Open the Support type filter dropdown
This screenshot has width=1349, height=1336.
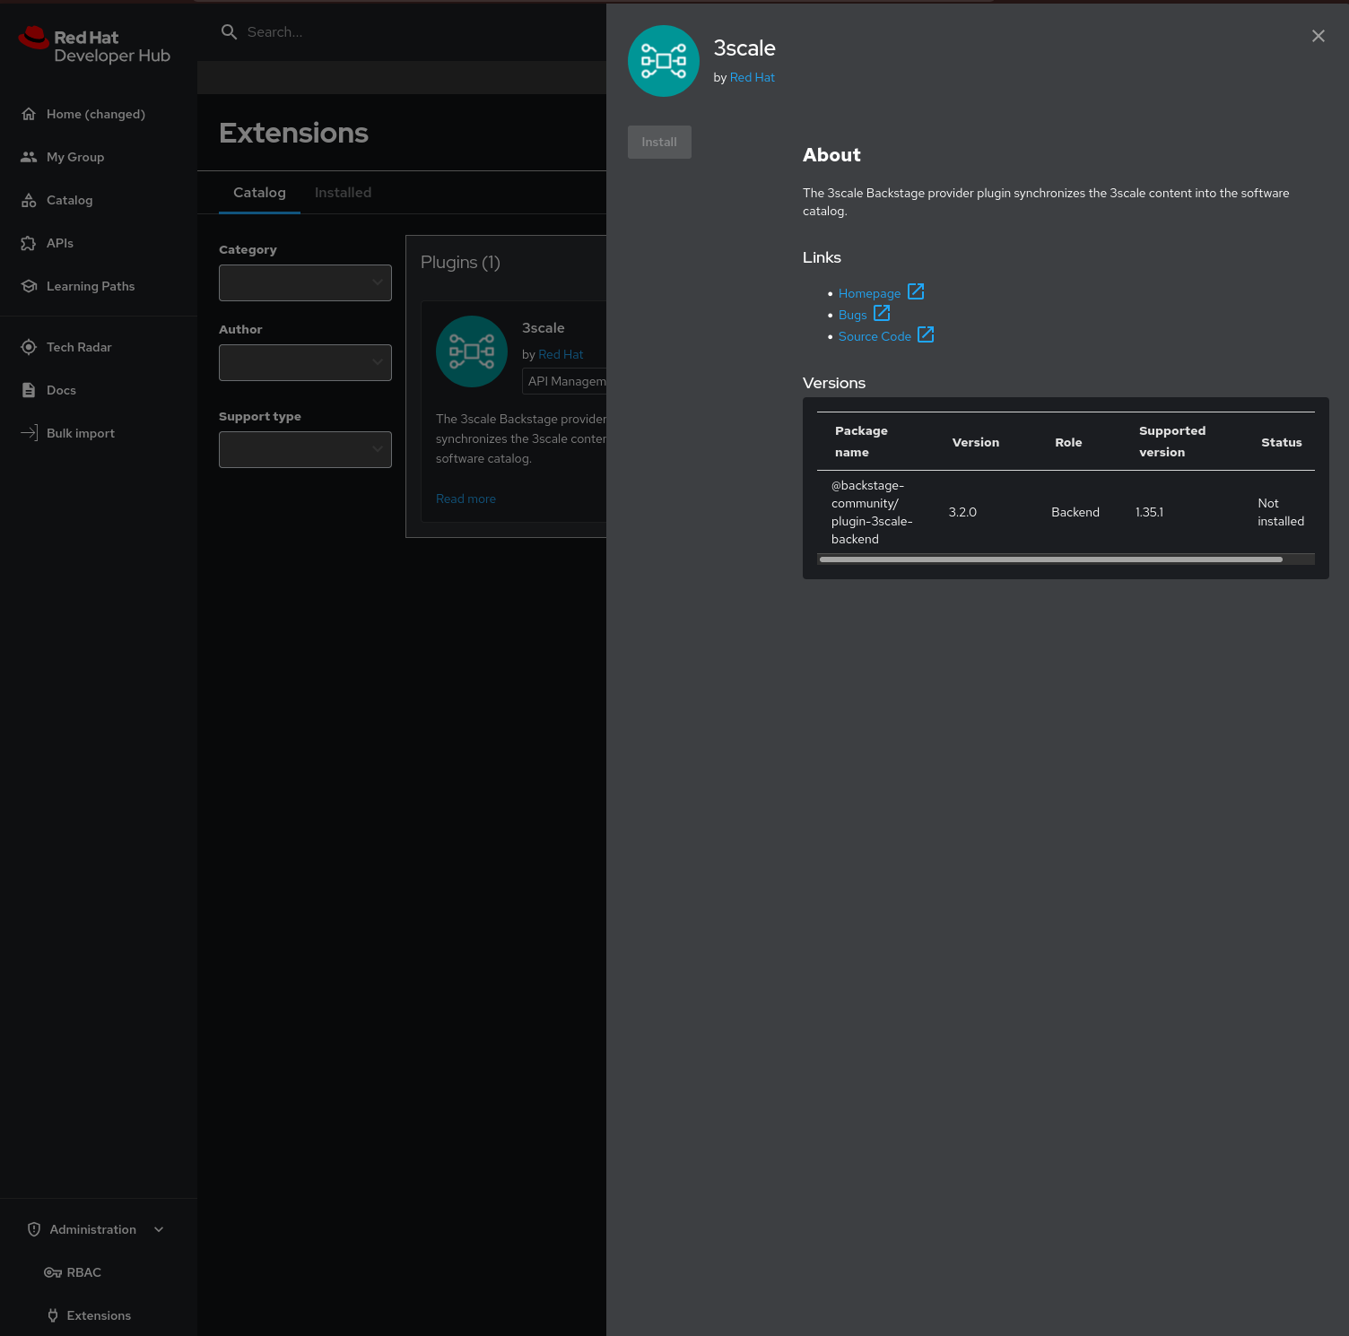click(x=305, y=449)
